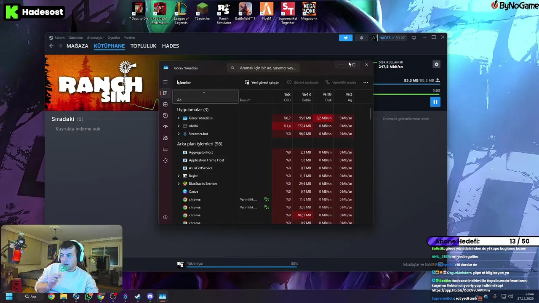Expand BlueStacks Services process row
The width and height of the screenshot is (539, 303).
(179, 184)
